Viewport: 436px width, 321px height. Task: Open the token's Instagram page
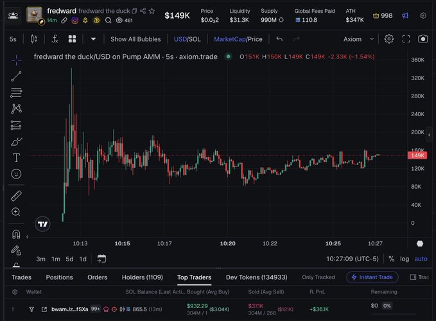74,21
